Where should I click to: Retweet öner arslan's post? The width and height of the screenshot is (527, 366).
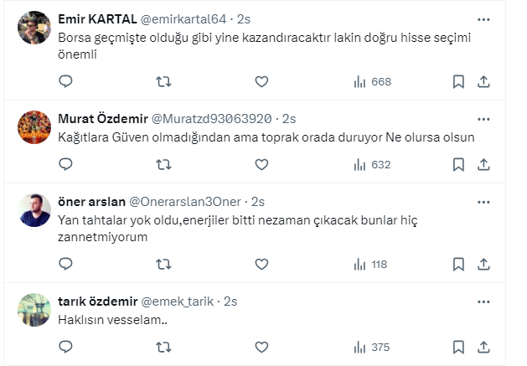[x=164, y=264]
